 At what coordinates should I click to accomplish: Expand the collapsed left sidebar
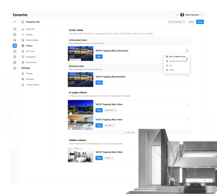(15, 22)
